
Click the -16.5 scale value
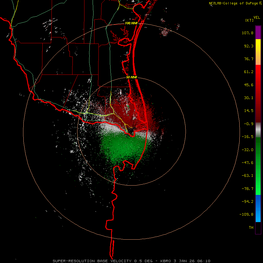[x=248, y=137]
